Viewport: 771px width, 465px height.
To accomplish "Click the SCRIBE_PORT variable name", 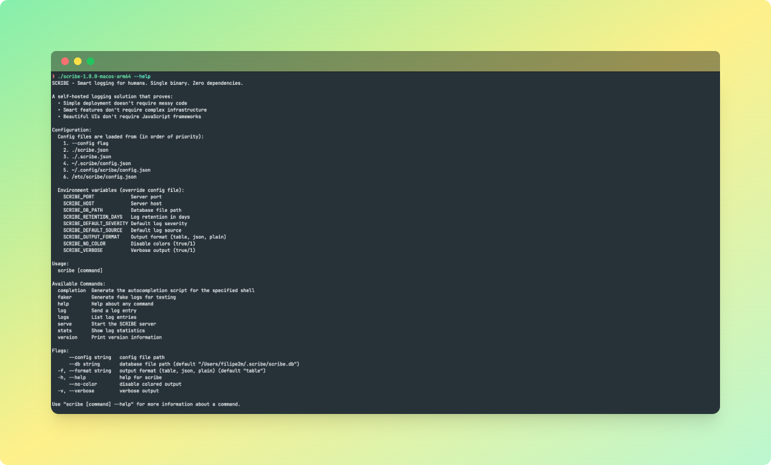I will click(x=78, y=196).
